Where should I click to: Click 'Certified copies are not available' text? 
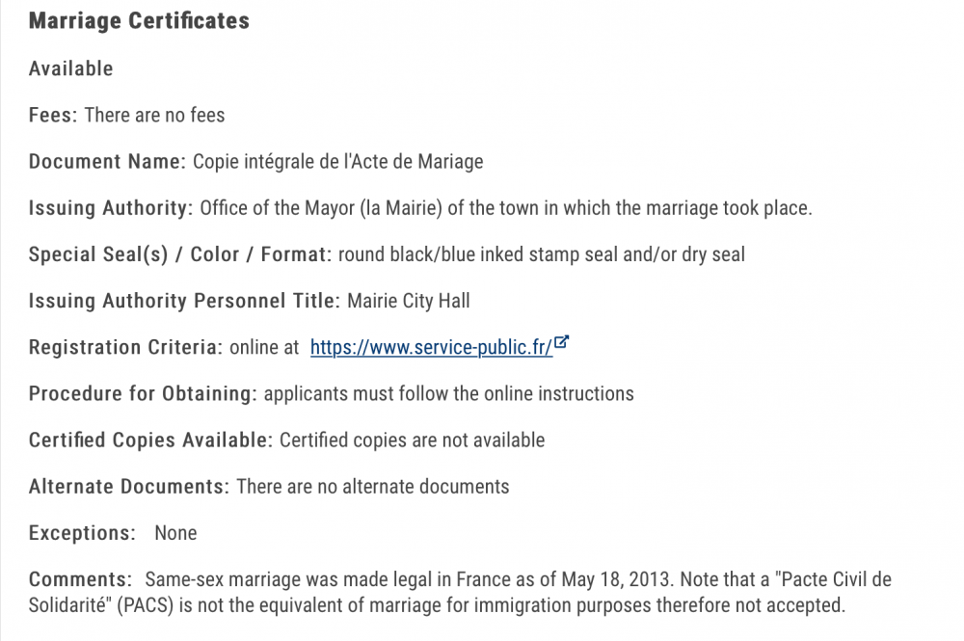[x=412, y=441]
